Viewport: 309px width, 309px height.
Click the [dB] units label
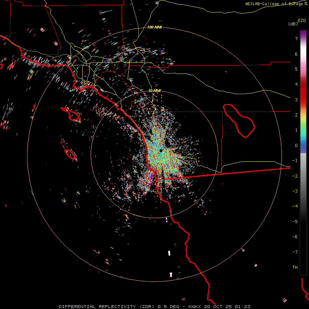[293, 24]
